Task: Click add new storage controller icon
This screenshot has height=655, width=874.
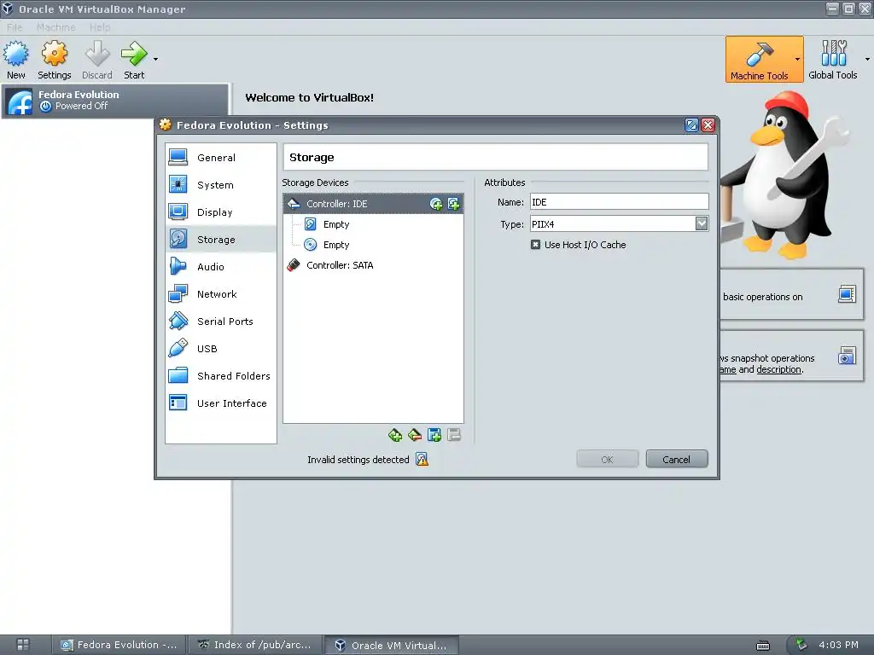Action: 395,436
